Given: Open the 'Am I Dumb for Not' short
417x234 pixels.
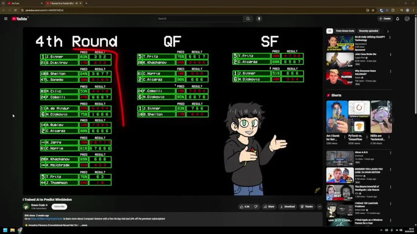Looking at the screenshot, I should pyautogui.click(x=337, y=117).
